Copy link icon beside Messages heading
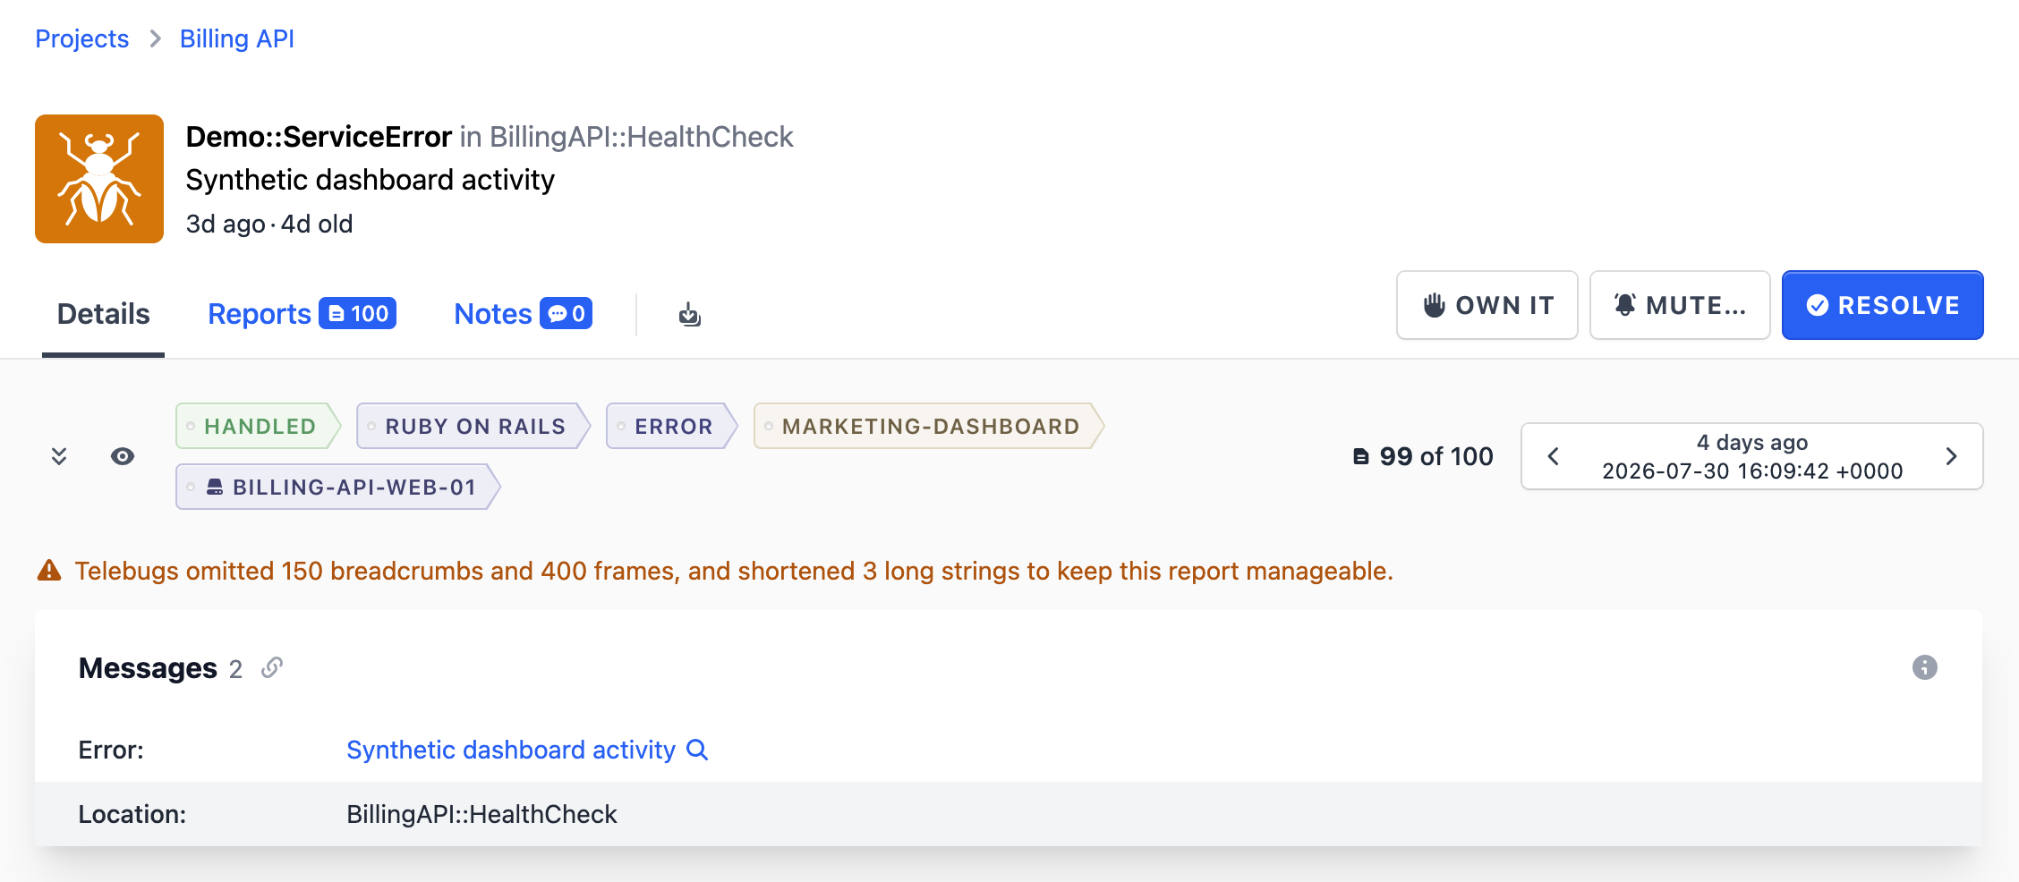 point(272,668)
